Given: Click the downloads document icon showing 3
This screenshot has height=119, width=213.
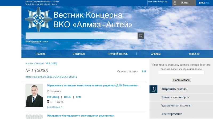Looking at the screenshot, I should [48, 102].
